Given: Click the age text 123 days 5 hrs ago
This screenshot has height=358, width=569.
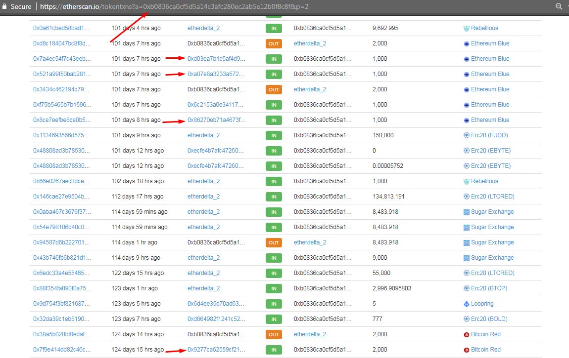Looking at the screenshot, I should point(136,304).
